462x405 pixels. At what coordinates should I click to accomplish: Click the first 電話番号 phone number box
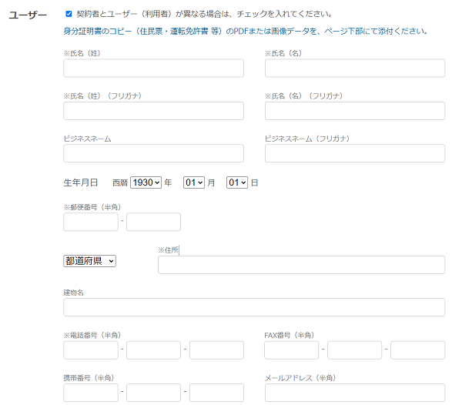click(x=91, y=350)
